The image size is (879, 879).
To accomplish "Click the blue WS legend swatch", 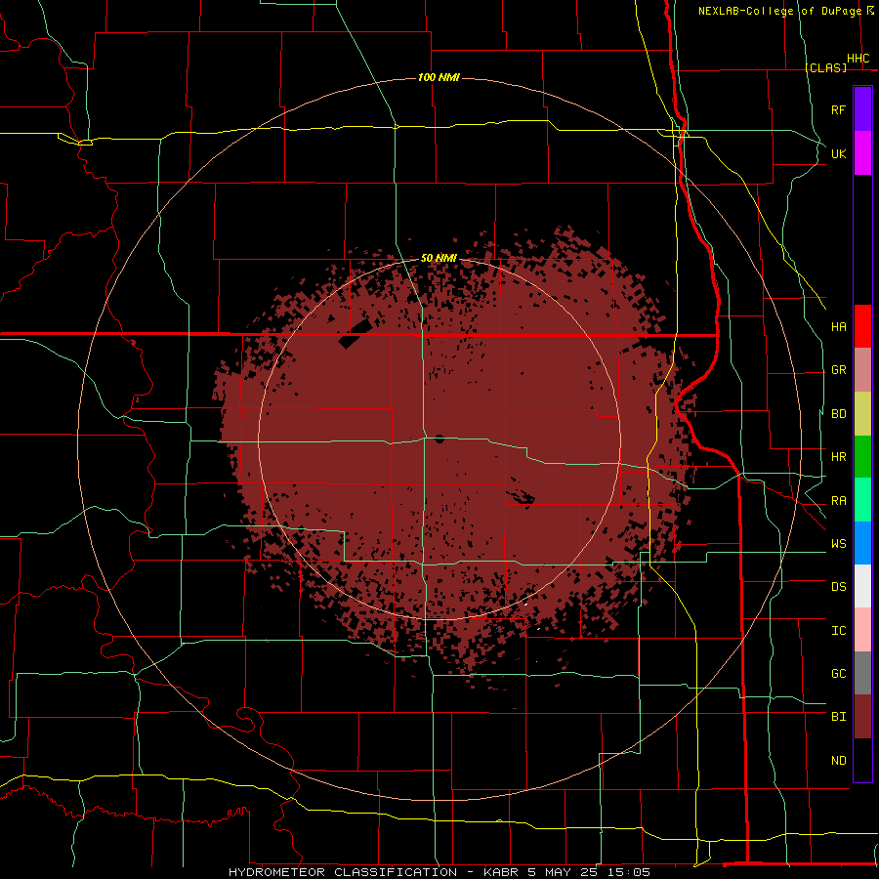I will 862,543.
